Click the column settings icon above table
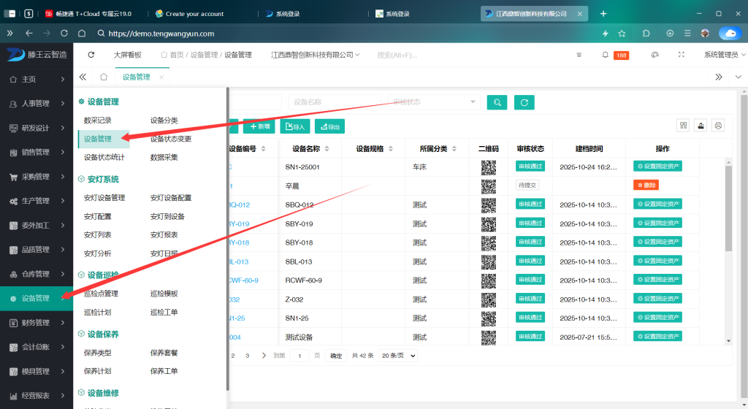Viewport: 748px width, 409px height. coord(683,126)
